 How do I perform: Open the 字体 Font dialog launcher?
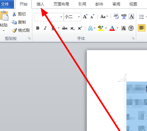point(133,38)
